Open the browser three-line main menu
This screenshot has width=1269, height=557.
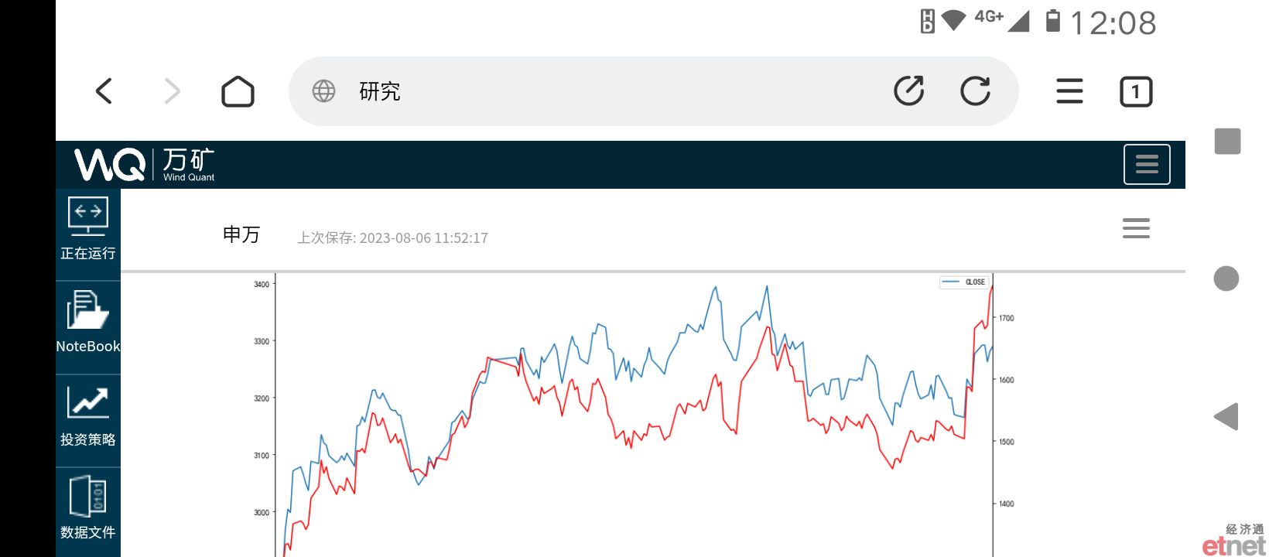coord(1069,91)
